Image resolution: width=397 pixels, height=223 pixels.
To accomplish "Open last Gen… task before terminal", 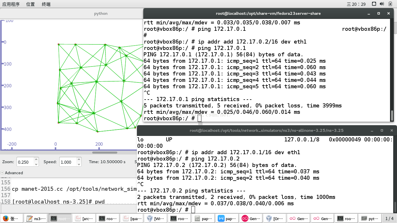I will (323, 219).
